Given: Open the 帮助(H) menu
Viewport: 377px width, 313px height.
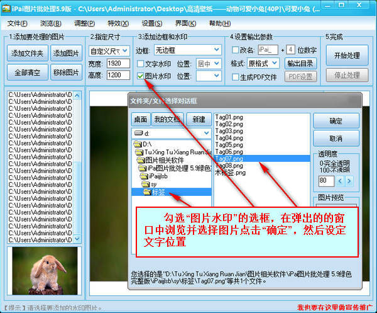Looking at the screenshot, I should point(220,23).
